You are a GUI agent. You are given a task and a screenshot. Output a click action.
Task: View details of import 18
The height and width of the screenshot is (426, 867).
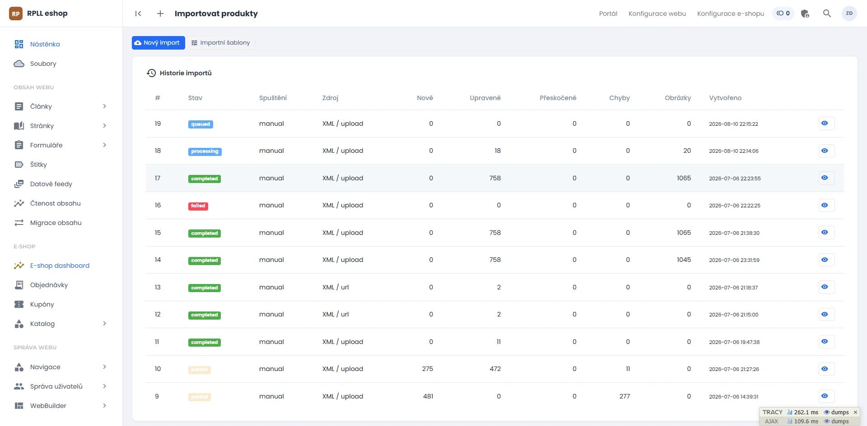click(x=826, y=151)
